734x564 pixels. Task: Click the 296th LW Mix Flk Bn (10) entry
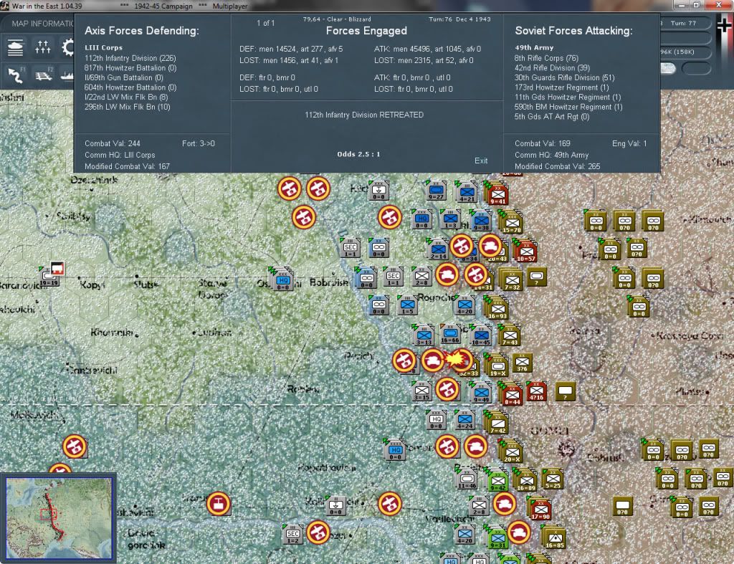[x=128, y=107]
